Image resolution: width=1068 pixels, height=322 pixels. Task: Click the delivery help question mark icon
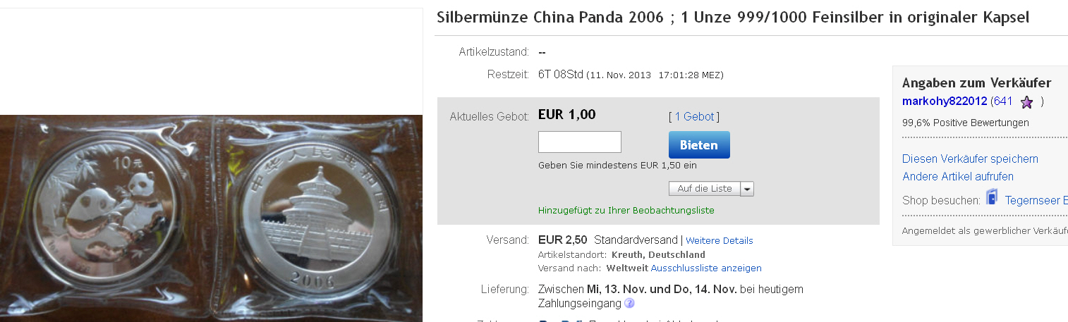click(629, 304)
